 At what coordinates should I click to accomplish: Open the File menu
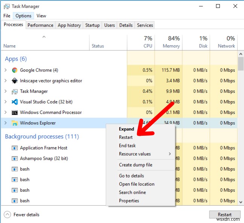pyautogui.click(x=7, y=16)
